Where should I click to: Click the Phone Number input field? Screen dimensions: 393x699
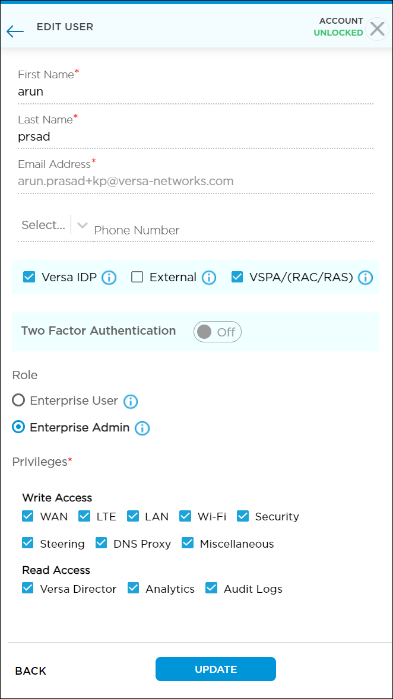pyautogui.click(x=232, y=230)
